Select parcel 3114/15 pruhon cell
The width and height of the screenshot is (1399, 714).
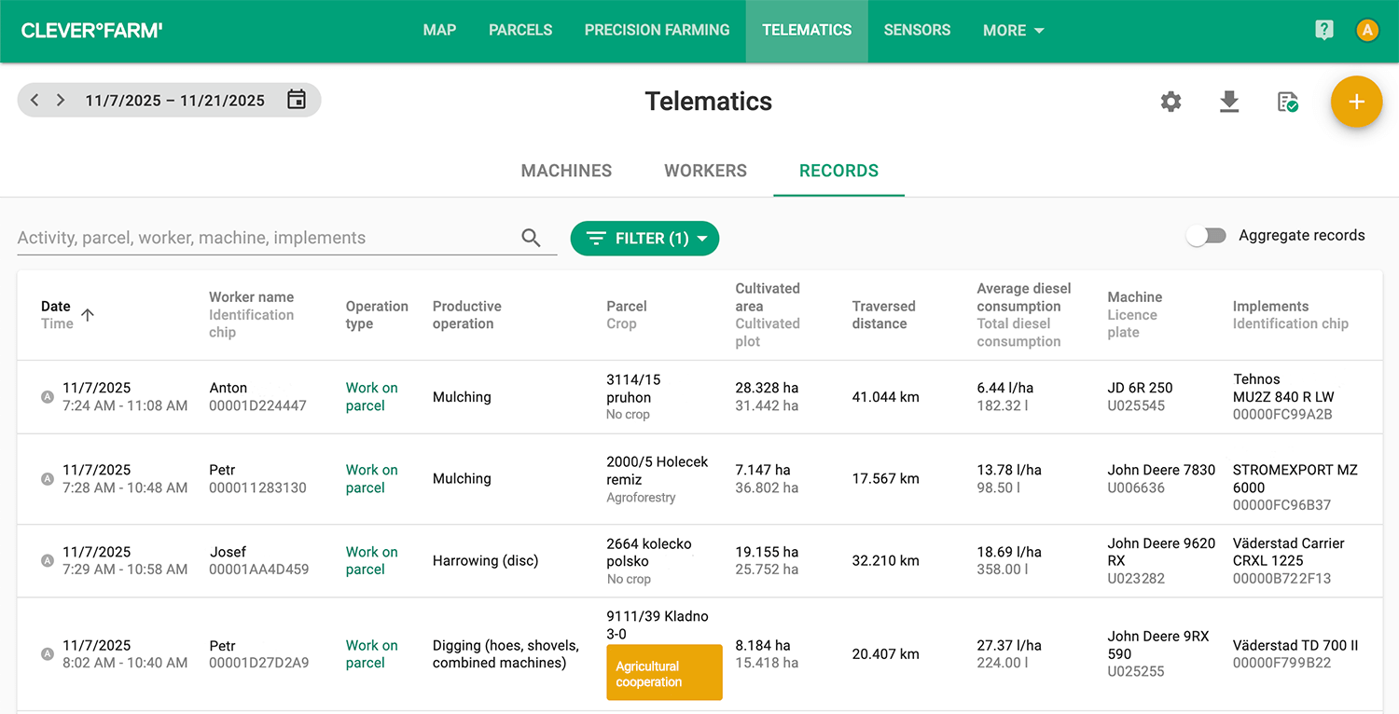click(x=633, y=389)
